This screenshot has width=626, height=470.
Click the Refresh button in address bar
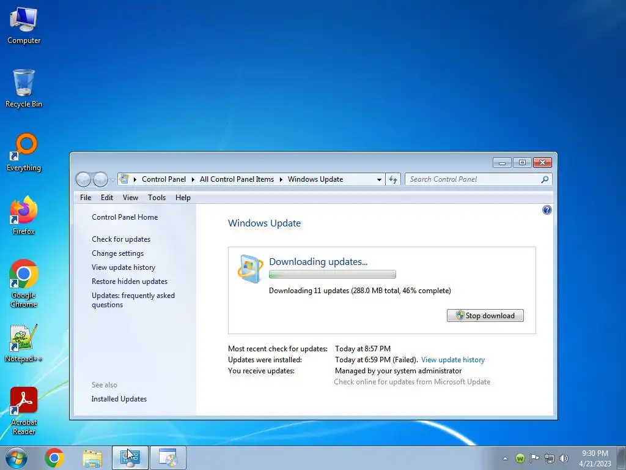[393, 179]
